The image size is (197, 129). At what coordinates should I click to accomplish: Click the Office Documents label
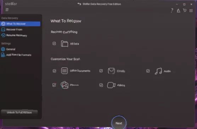tap(80, 71)
